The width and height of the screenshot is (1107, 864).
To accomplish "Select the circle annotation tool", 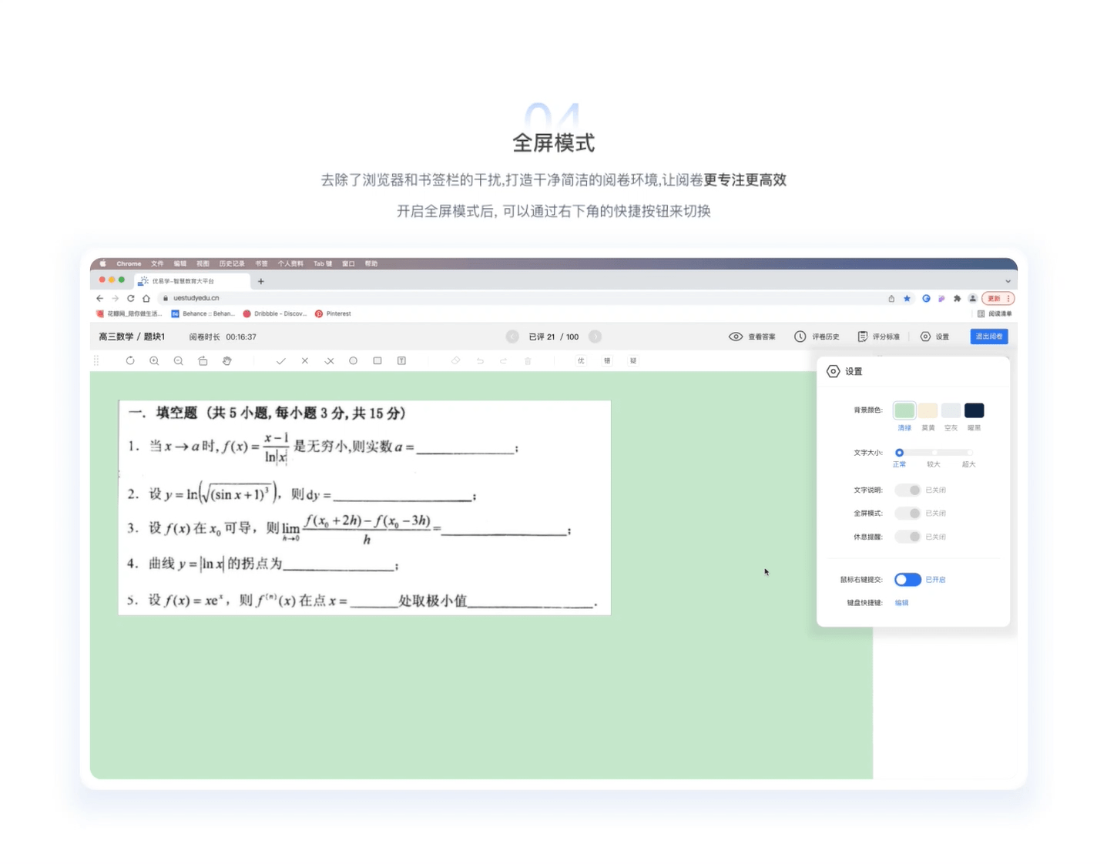I will tap(353, 360).
